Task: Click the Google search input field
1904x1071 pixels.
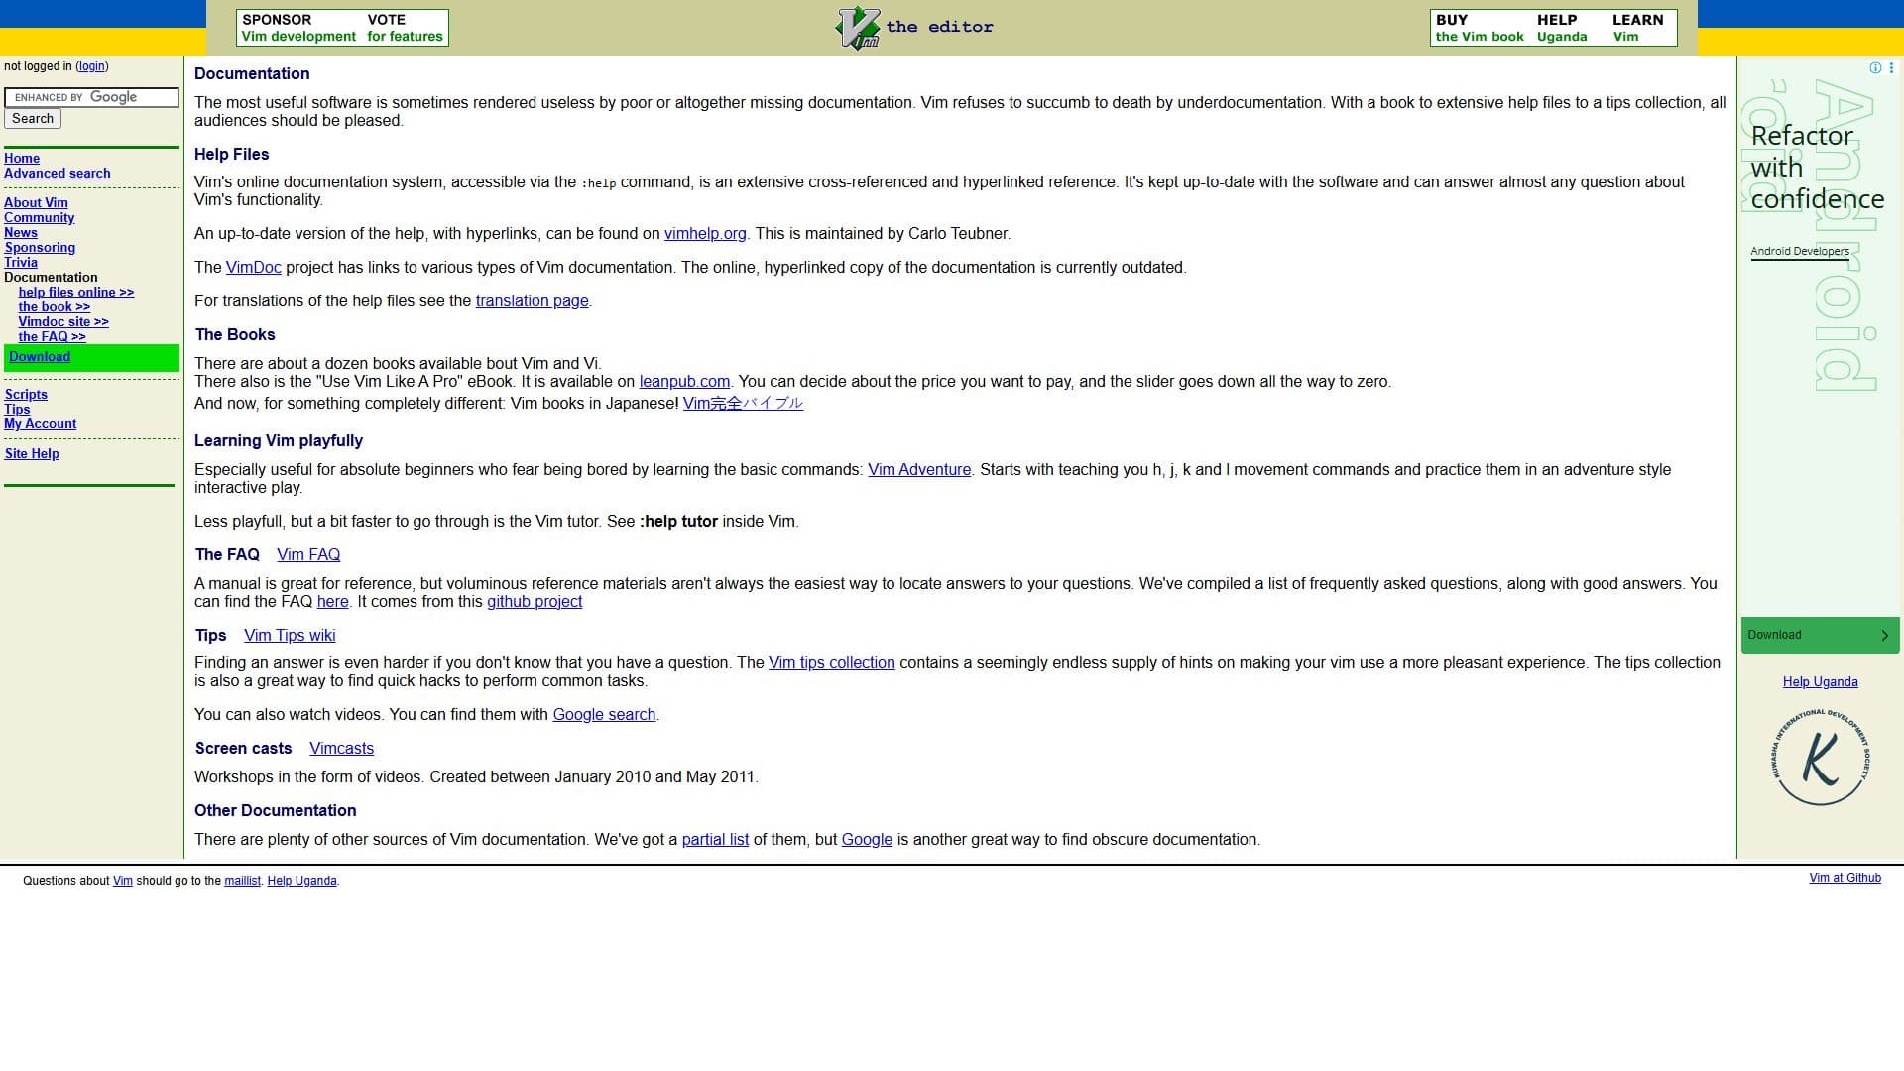Action: 91,97
